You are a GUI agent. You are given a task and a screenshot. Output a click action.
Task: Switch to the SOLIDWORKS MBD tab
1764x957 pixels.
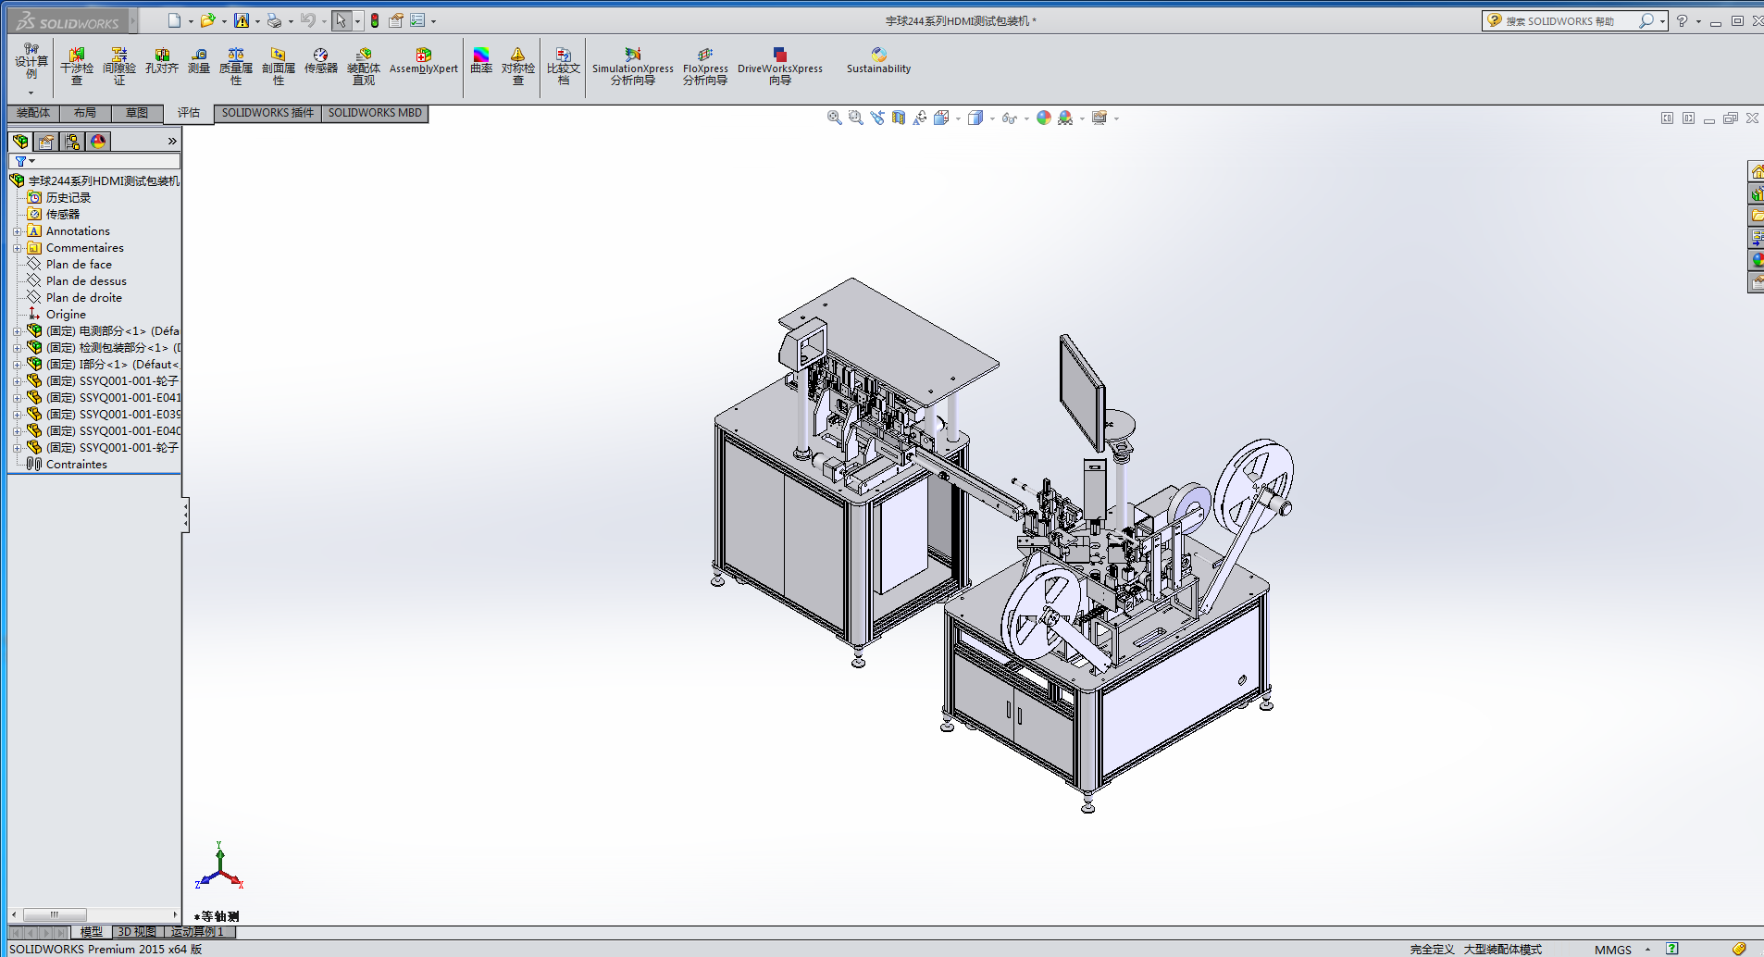[x=375, y=113]
